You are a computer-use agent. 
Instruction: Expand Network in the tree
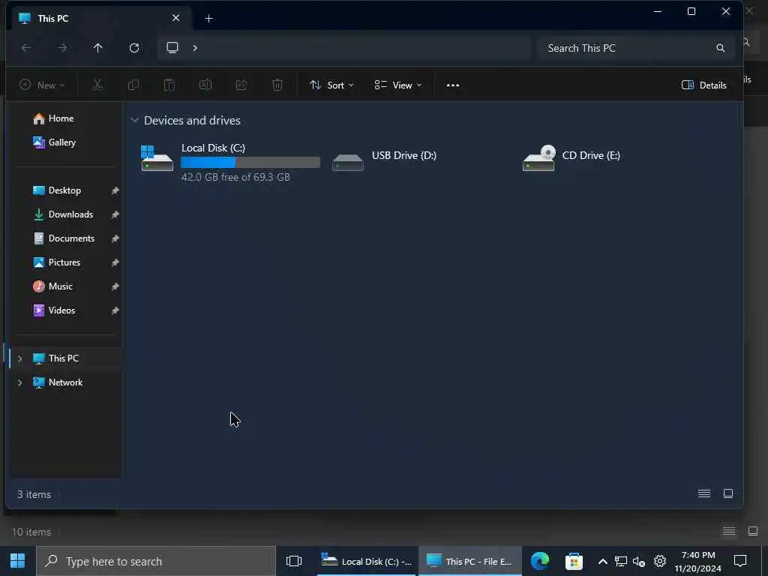coord(20,382)
